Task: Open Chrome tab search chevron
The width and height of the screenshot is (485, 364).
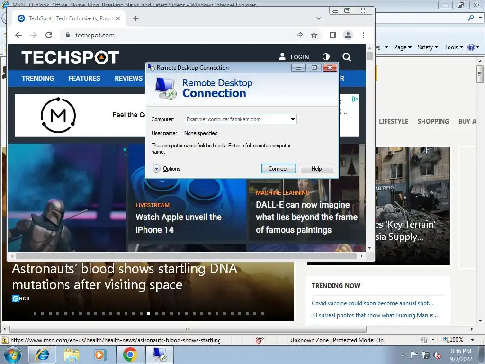Action: 319,18
